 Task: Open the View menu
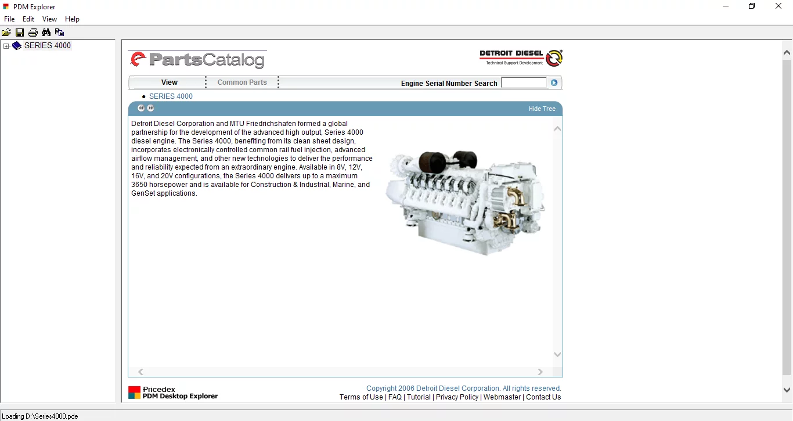point(49,19)
